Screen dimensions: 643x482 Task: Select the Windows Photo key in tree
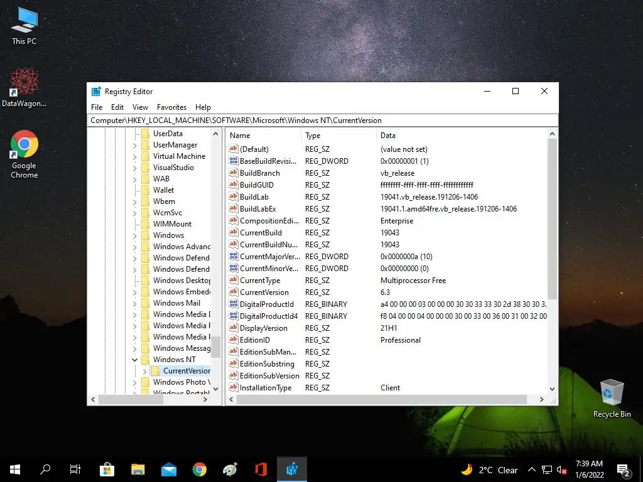tap(181, 382)
